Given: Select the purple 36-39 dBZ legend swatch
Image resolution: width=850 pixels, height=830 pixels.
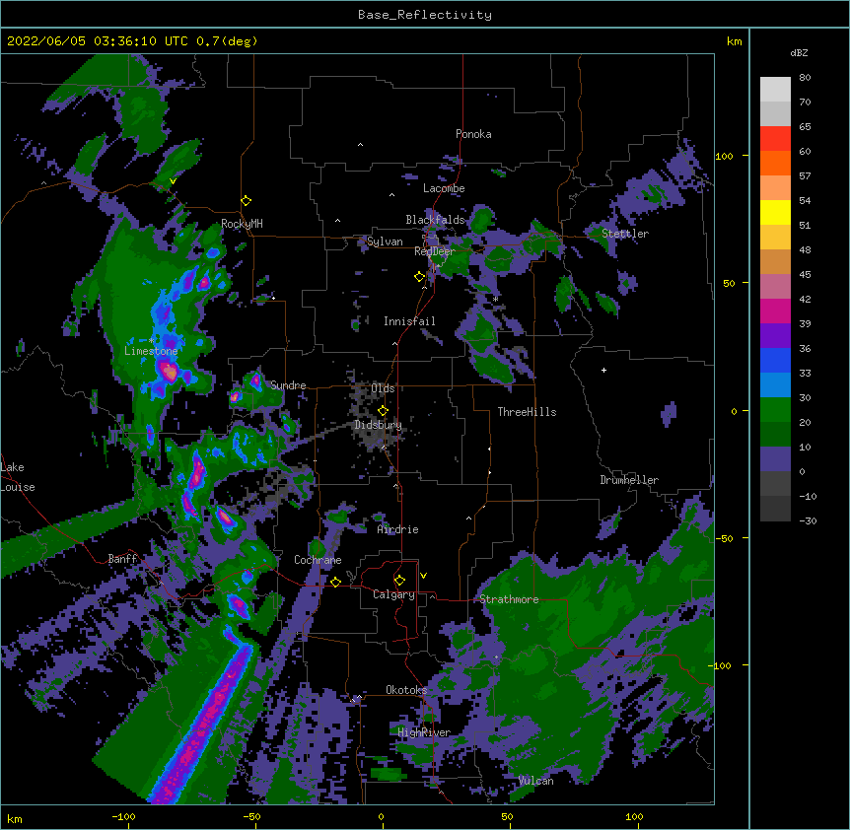Looking at the screenshot, I should click(775, 336).
